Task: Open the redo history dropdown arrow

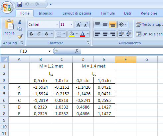Action: tap(42, 4)
